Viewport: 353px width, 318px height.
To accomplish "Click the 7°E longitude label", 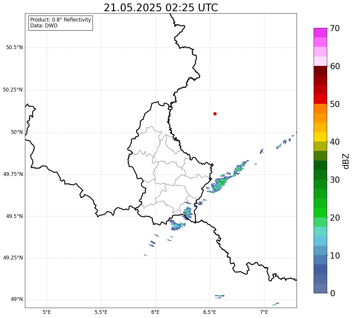I will 264,312.
